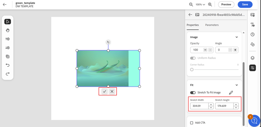The width and height of the screenshot is (261, 127).
Task: Open the help chat bubble
Action: tap(254, 120)
